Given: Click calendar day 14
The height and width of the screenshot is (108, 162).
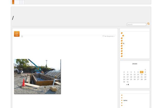Looking at the screenshot, I should tap(142, 75).
